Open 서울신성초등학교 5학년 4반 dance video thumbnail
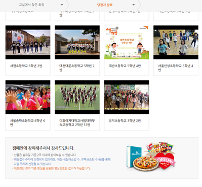This screenshot has width=202, height=187. tap(176, 42)
